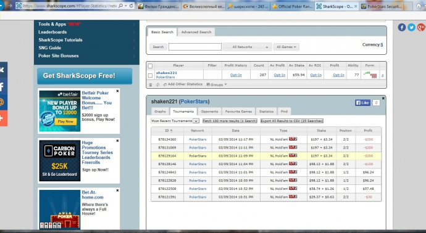Expand Poker Site Bonuses sidebar item
Image resolution: width=426 pixels, height=233 pixels.
pyautogui.click(x=86, y=55)
